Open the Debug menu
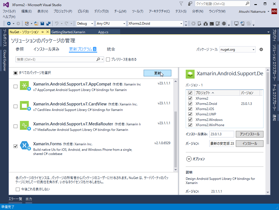Screen dimensions: 279x210 pyautogui.click(x=101, y=11)
